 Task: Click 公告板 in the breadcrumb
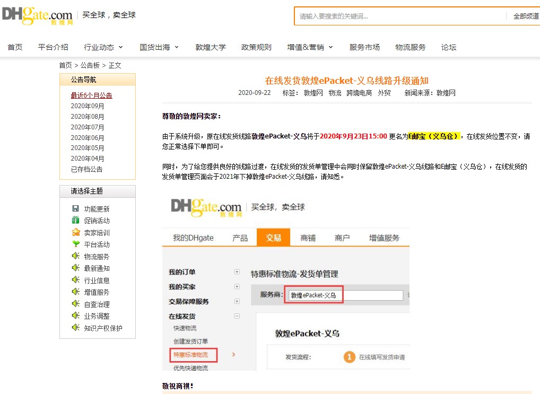point(90,65)
